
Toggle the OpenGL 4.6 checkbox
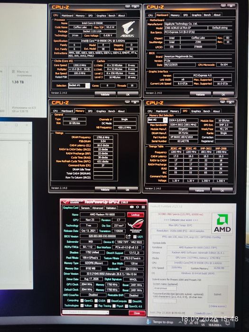pyautogui.click(x=127, y=306)
